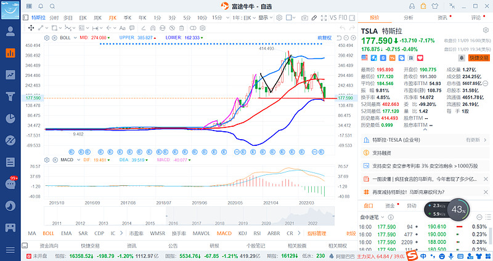Collapse the quote details chevron

[x=425, y=129]
